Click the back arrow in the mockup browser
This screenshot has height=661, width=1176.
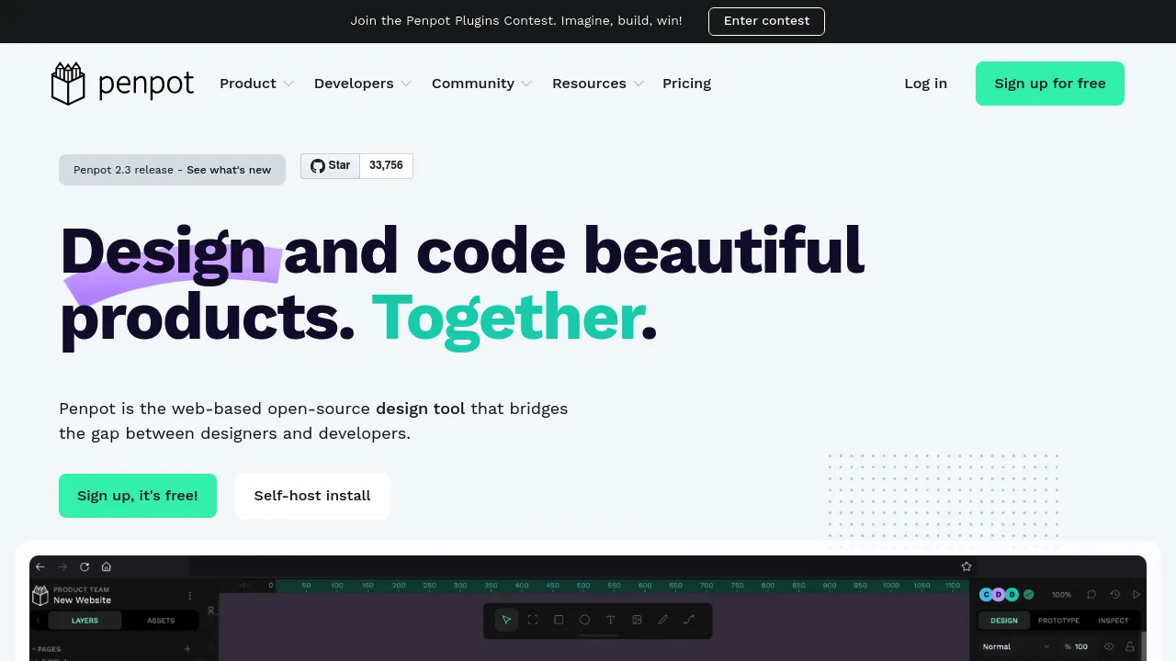tap(40, 566)
